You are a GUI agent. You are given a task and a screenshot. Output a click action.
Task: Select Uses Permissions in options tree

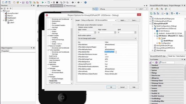55,60
